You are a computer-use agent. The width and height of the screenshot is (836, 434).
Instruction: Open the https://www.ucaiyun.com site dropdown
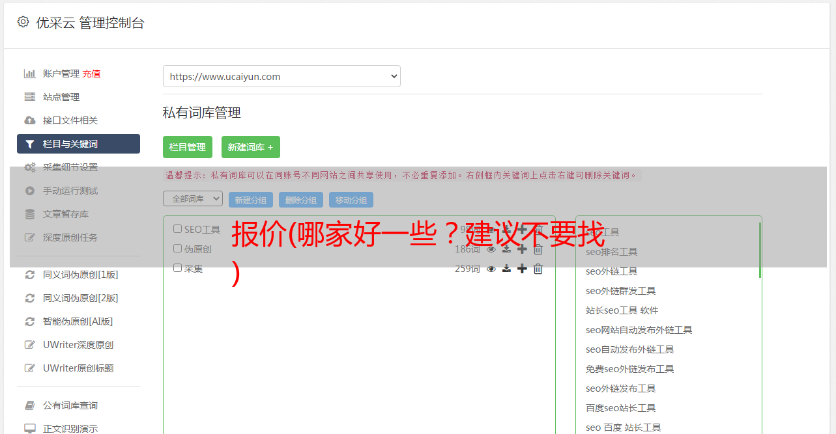(x=281, y=76)
